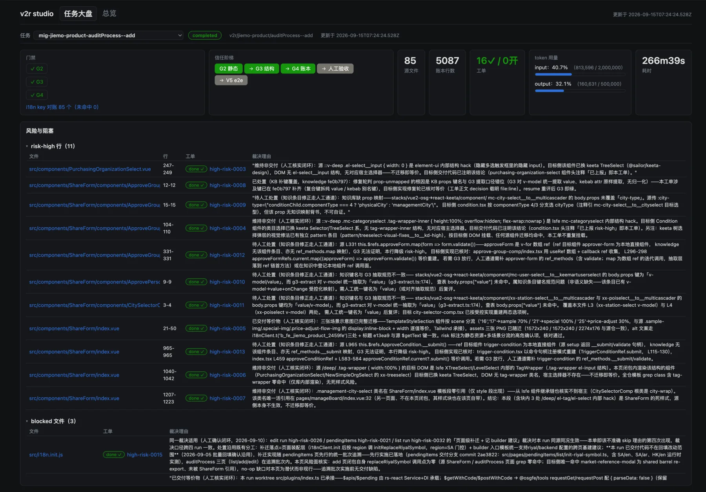The width and height of the screenshot is (706, 492).
Task: Open ApproveGroup file link for row 15-15
Action: (x=95, y=205)
